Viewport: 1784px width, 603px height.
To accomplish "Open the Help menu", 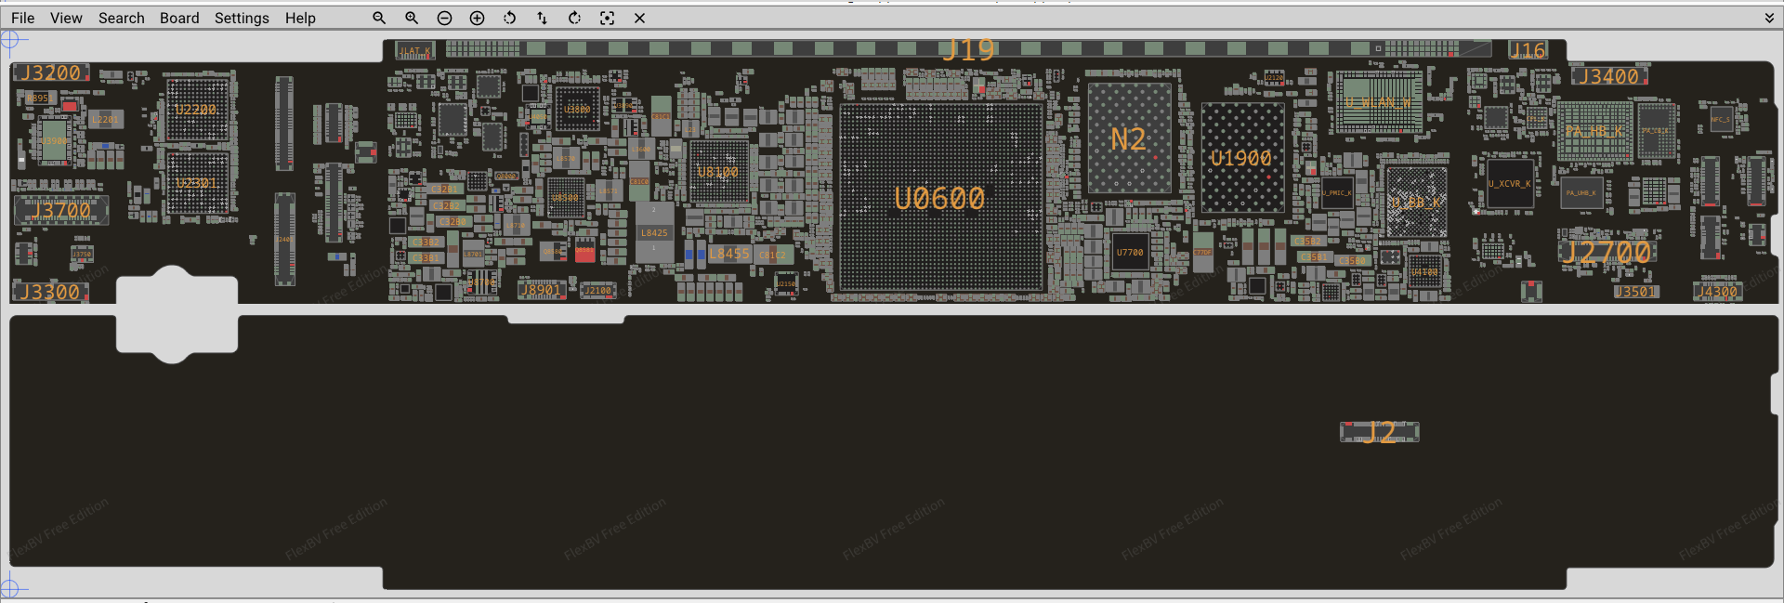I will coord(300,18).
